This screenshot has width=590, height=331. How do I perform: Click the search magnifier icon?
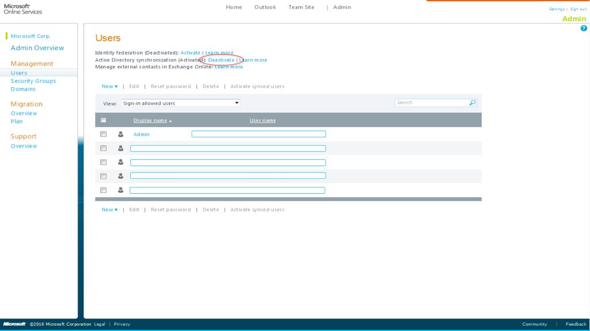[x=472, y=102]
